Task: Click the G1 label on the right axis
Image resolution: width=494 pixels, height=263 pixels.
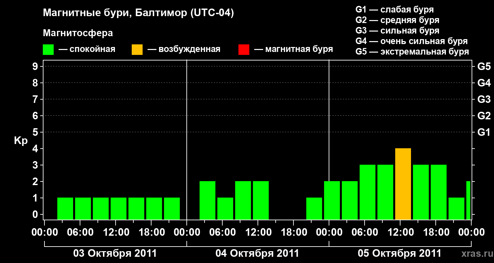Action: click(484, 132)
